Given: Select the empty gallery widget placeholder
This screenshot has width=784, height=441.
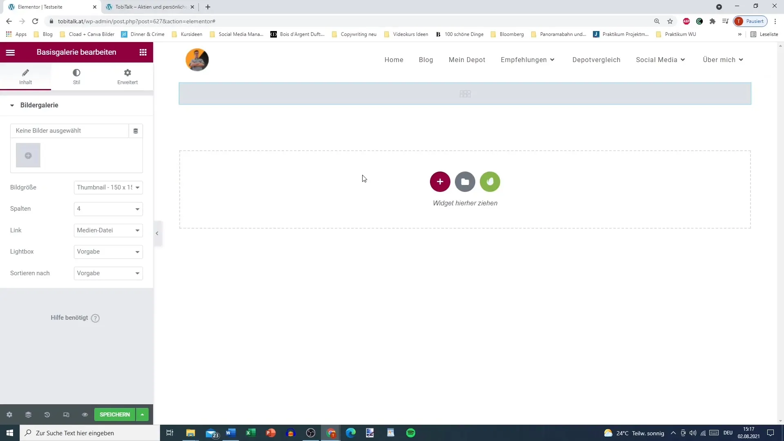Looking at the screenshot, I should coord(465,94).
